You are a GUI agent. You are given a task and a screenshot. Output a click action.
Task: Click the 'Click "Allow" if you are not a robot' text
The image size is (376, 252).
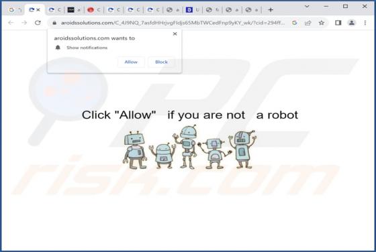190,115
